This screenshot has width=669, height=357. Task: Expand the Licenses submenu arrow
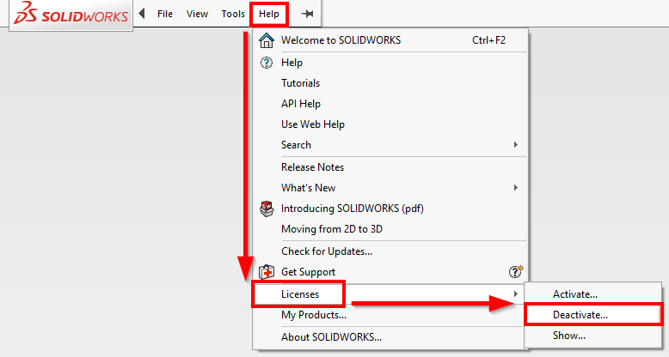click(516, 294)
